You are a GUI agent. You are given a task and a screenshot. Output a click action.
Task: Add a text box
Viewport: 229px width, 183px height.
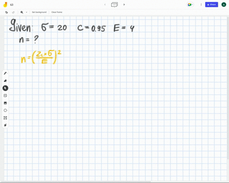[x=5, y=118]
